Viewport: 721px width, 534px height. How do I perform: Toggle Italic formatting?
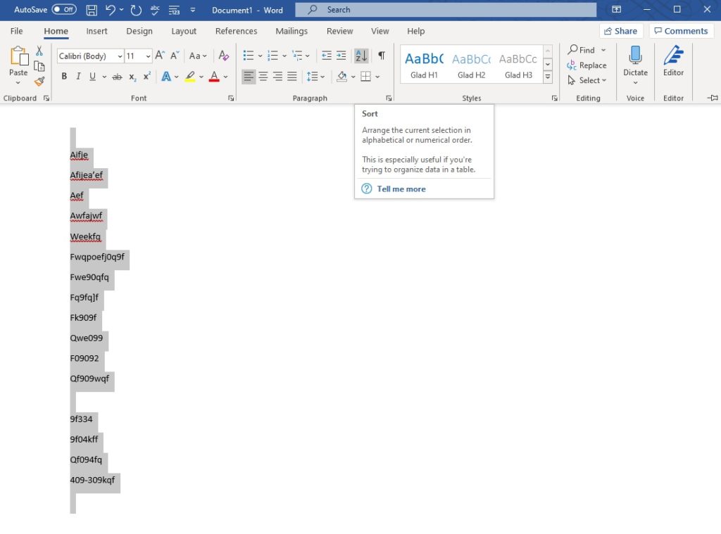78,76
